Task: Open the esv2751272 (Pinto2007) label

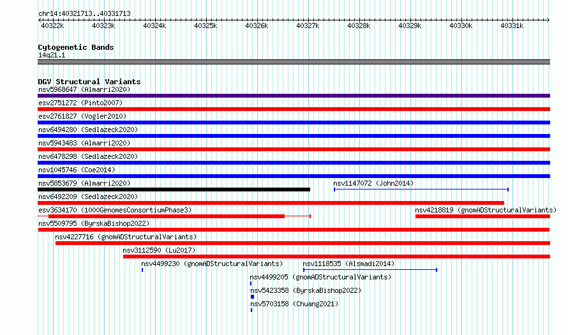Action: coord(80,103)
